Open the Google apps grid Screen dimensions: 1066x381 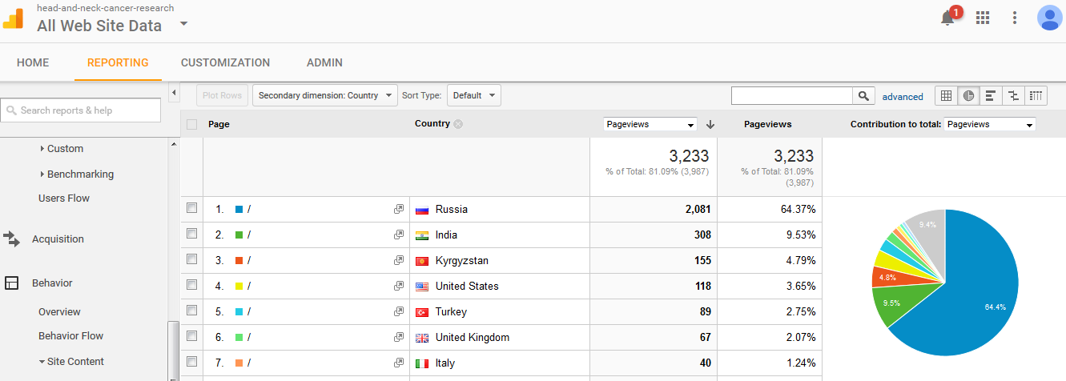[x=983, y=18]
